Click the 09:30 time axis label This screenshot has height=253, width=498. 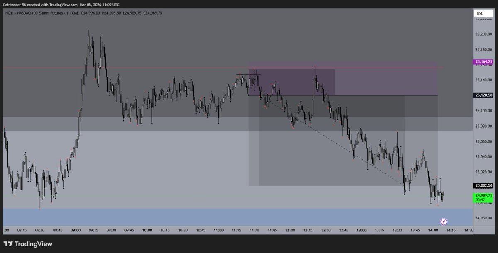pyautogui.click(x=112, y=230)
